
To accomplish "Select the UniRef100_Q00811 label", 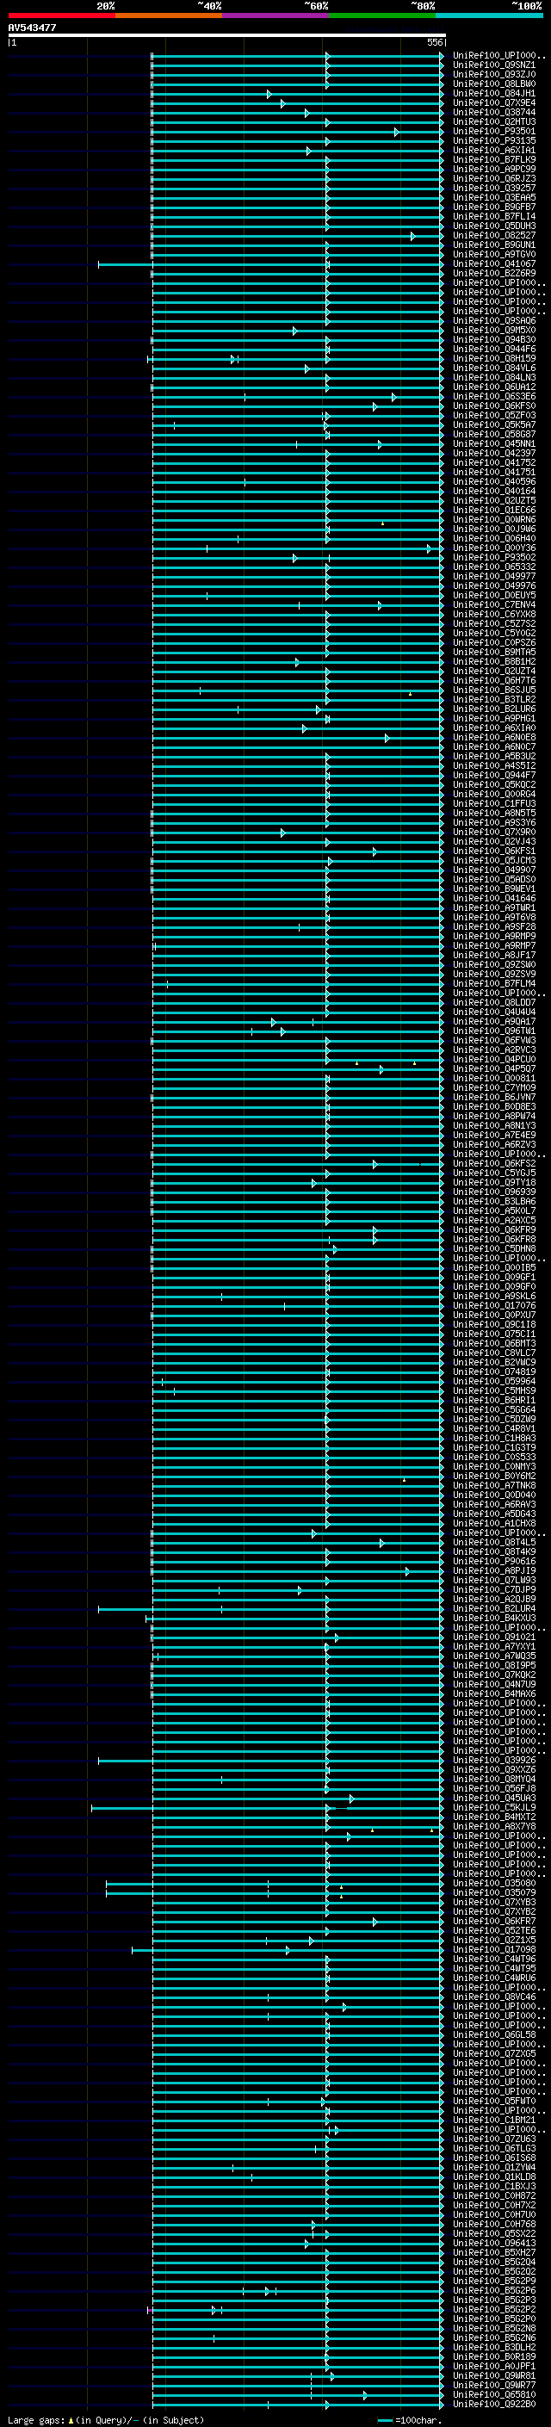I will coord(494,1078).
